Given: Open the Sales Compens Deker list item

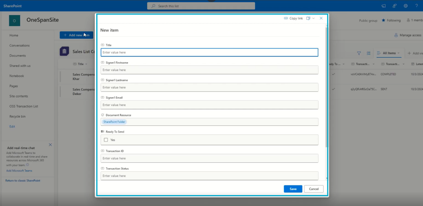Looking at the screenshot, I should (84, 91).
